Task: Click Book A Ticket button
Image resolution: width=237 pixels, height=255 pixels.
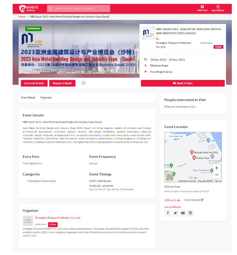Action: point(183,83)
